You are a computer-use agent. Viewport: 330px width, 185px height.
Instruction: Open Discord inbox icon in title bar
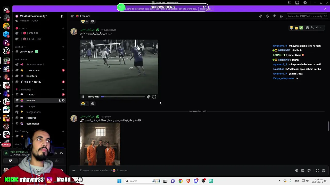pyautogui.click(x=297, y=3)
